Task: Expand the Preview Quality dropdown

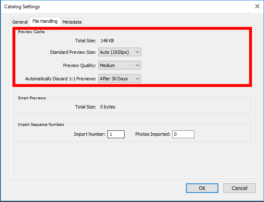Action: (120, 65)
